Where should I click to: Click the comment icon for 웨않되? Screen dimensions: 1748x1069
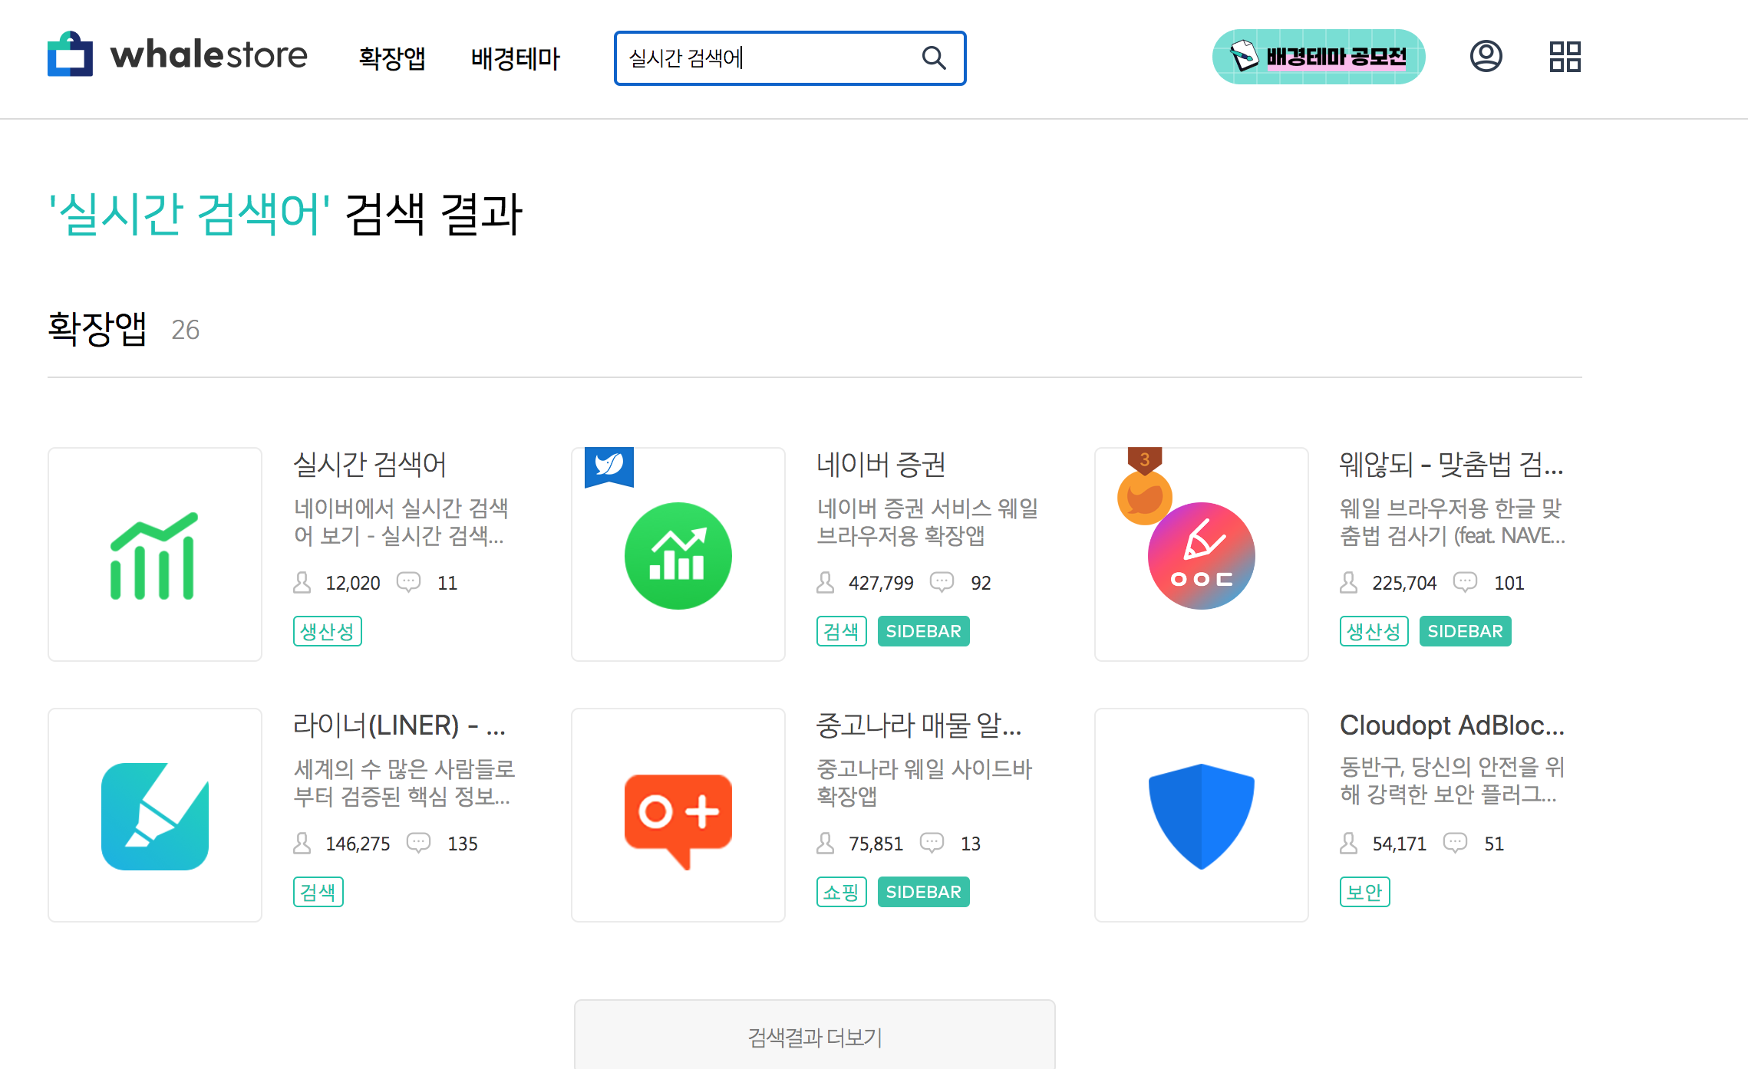pos(1466,582)
